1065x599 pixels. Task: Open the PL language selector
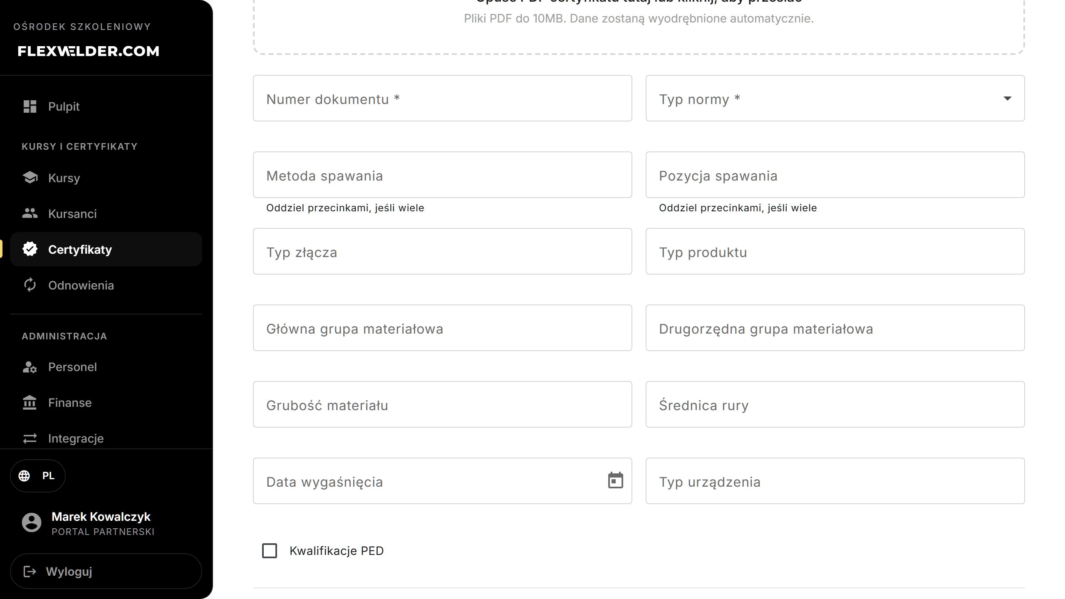(38, 476)
